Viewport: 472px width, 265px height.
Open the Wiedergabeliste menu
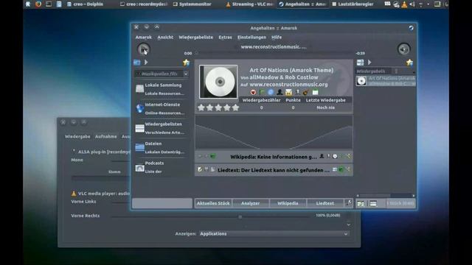[195, 38]
